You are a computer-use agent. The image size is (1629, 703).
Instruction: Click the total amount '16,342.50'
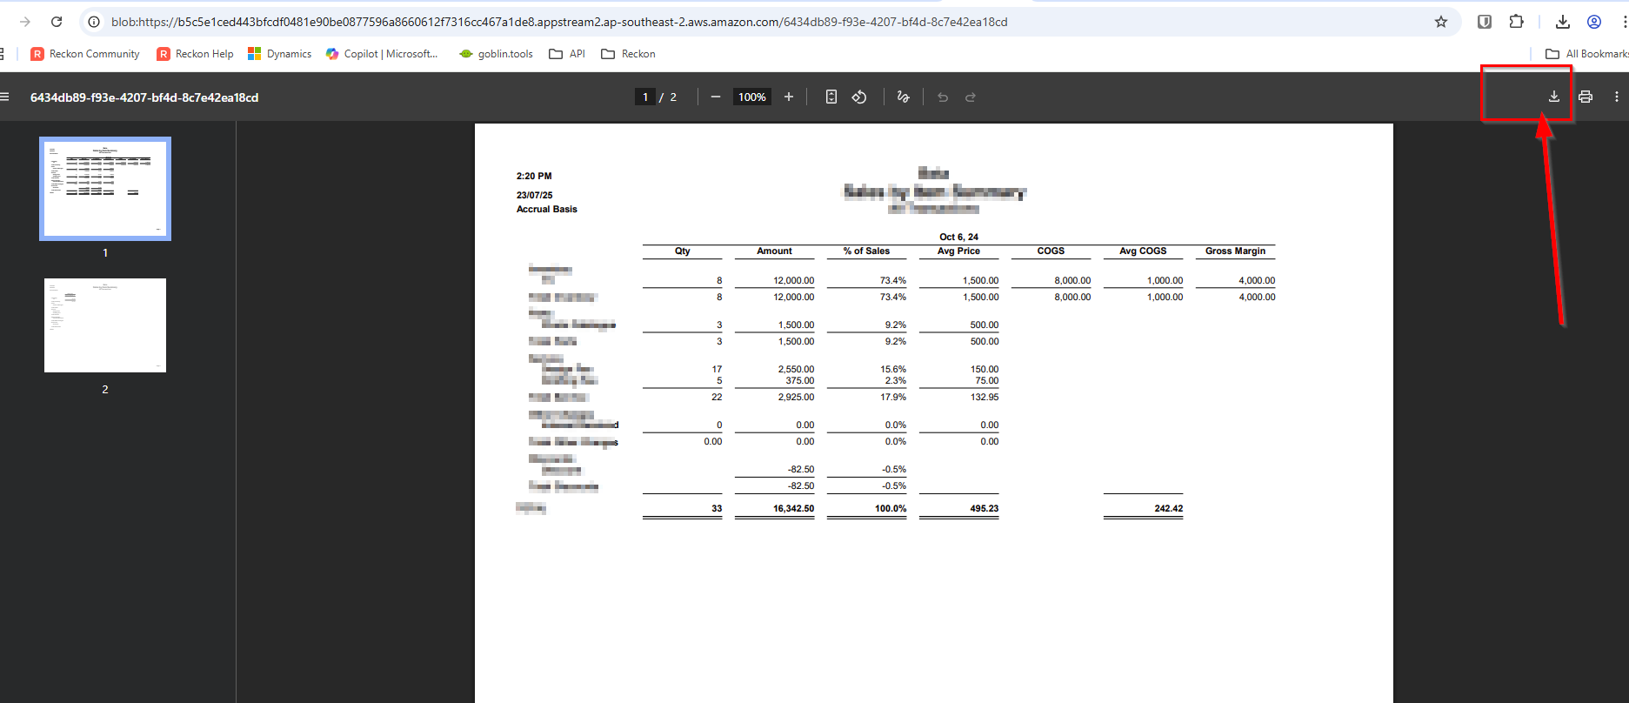pyautogui.click(x=794, y=508)
